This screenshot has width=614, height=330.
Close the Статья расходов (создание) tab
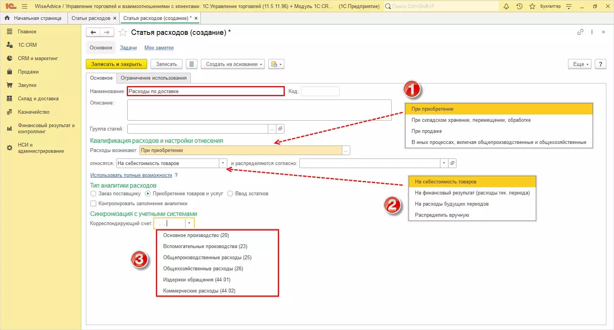coord(196,18)
